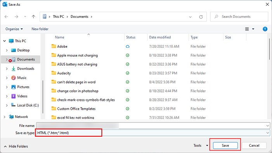Select the Adobe folder

point(62,47)
